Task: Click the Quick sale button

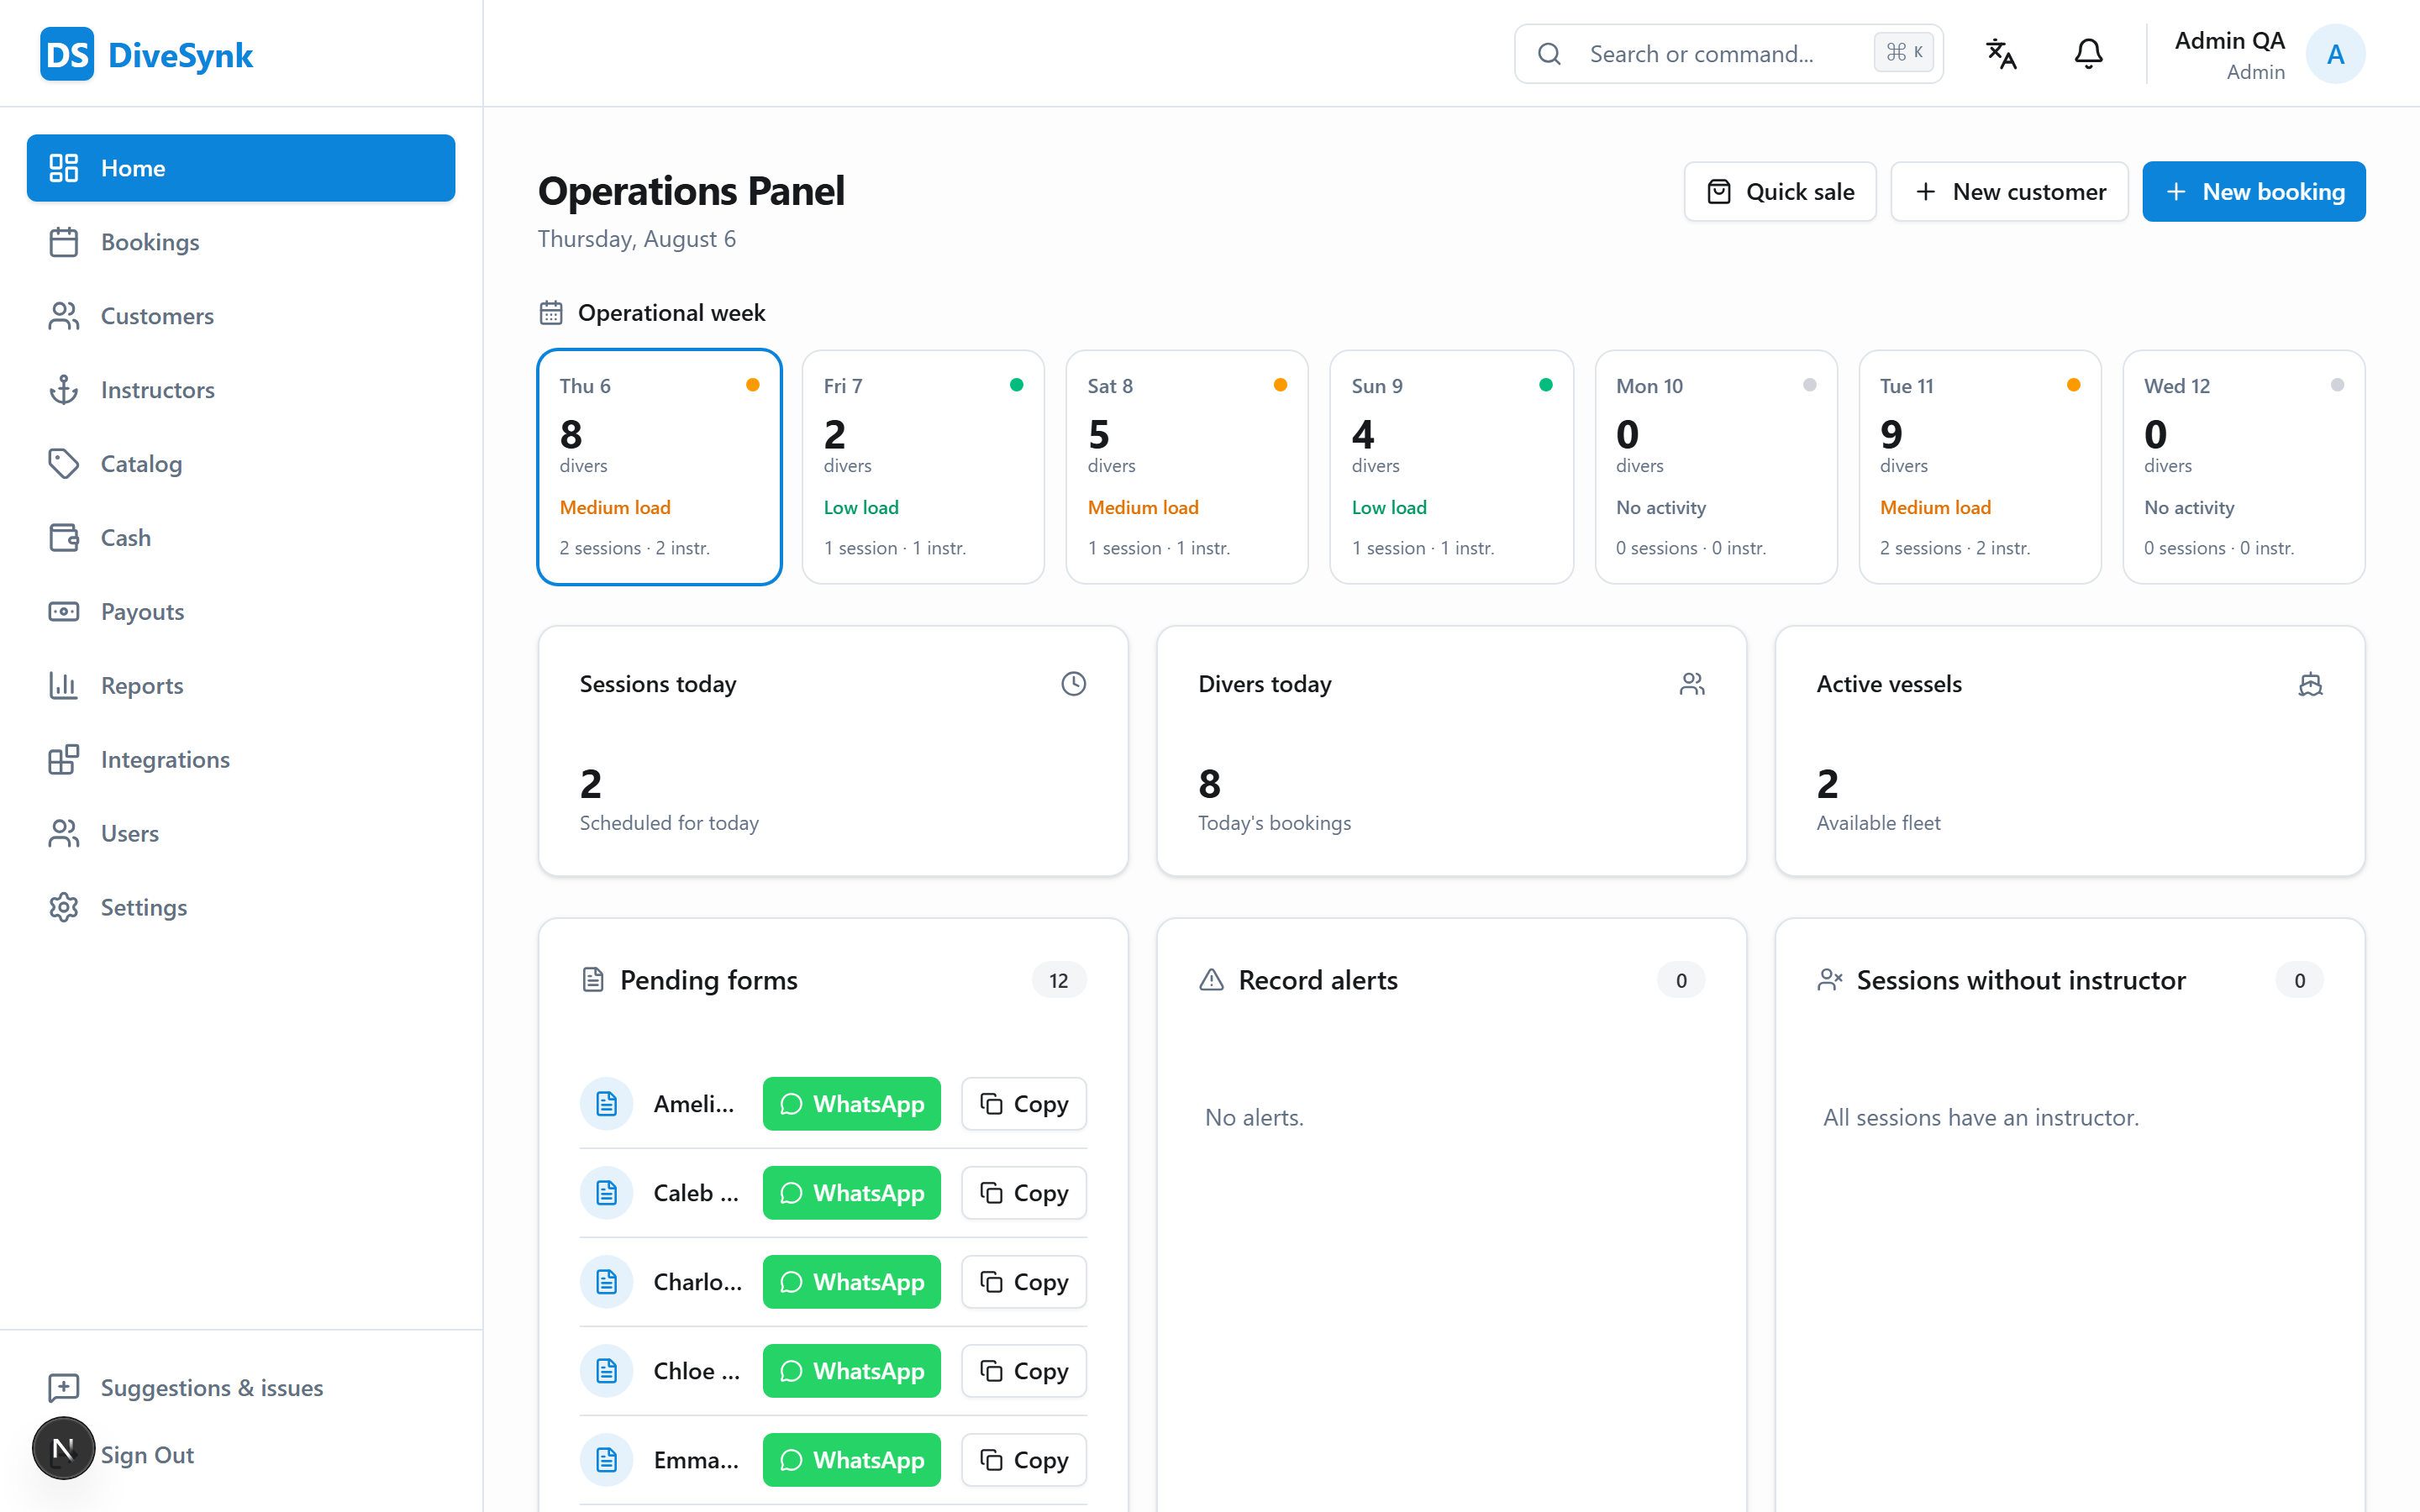Action: 1780,192
